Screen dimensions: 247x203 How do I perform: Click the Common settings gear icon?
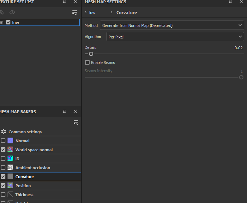point(4,132)
